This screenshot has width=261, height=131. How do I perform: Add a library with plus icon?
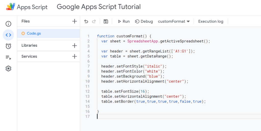(x=74, y=46)
